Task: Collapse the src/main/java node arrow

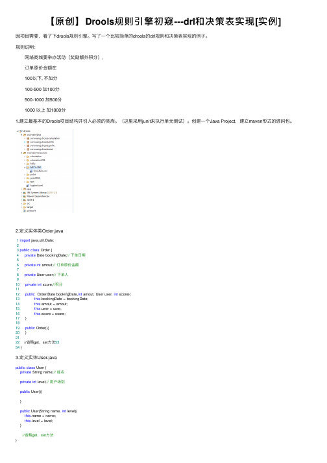Action: [x=21, y=135]
